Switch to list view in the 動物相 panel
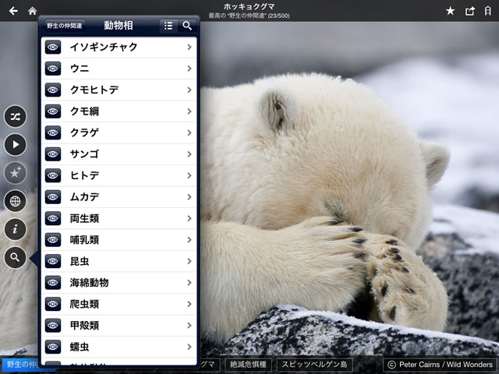This screenshot has width=499, height=374. tap(168, 26)
